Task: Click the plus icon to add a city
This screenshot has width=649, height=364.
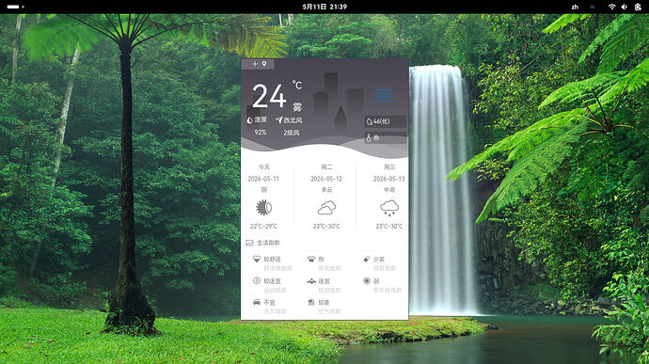Action: pyautogui.click(x=255, y=64)
